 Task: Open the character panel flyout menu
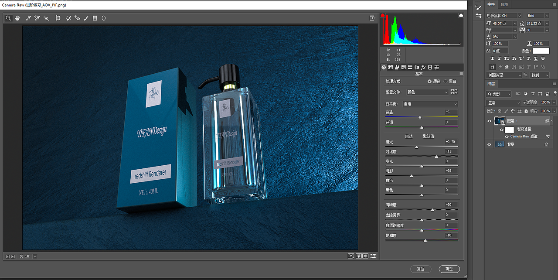click(555, 4)
